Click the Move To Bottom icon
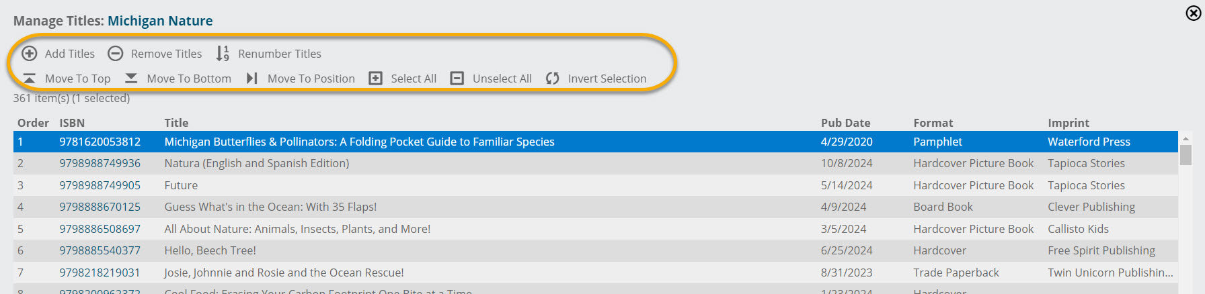 (131, 79)
